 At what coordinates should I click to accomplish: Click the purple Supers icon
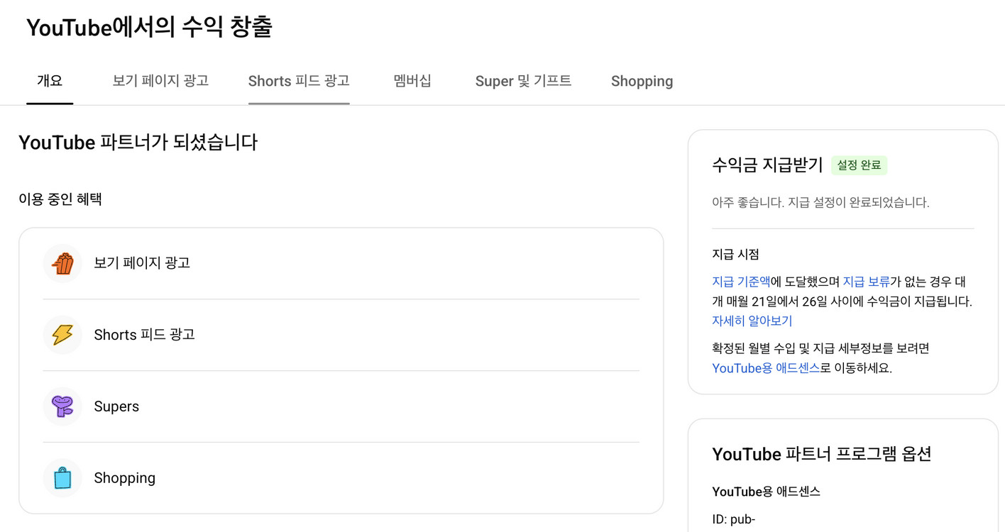coord(62,406)
